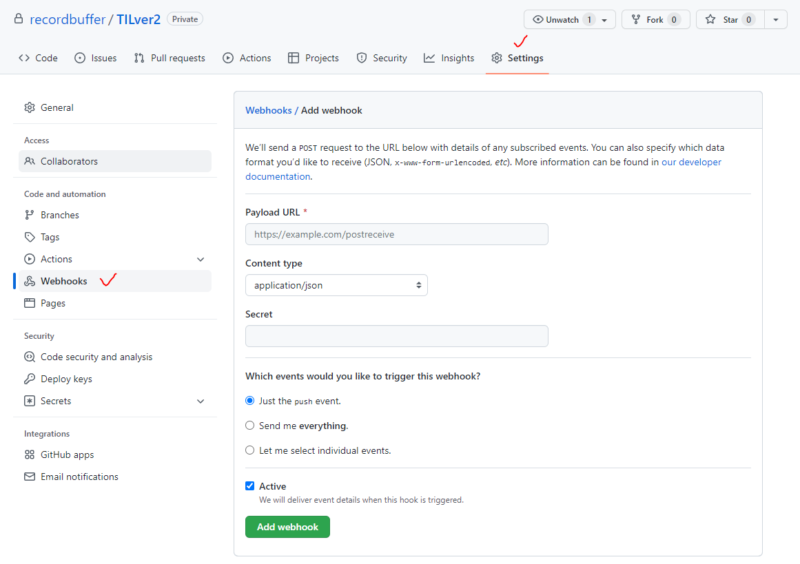Switch to the Issues tab
Image resolution: width=800 pixels, height=564 pixels.
95,58
